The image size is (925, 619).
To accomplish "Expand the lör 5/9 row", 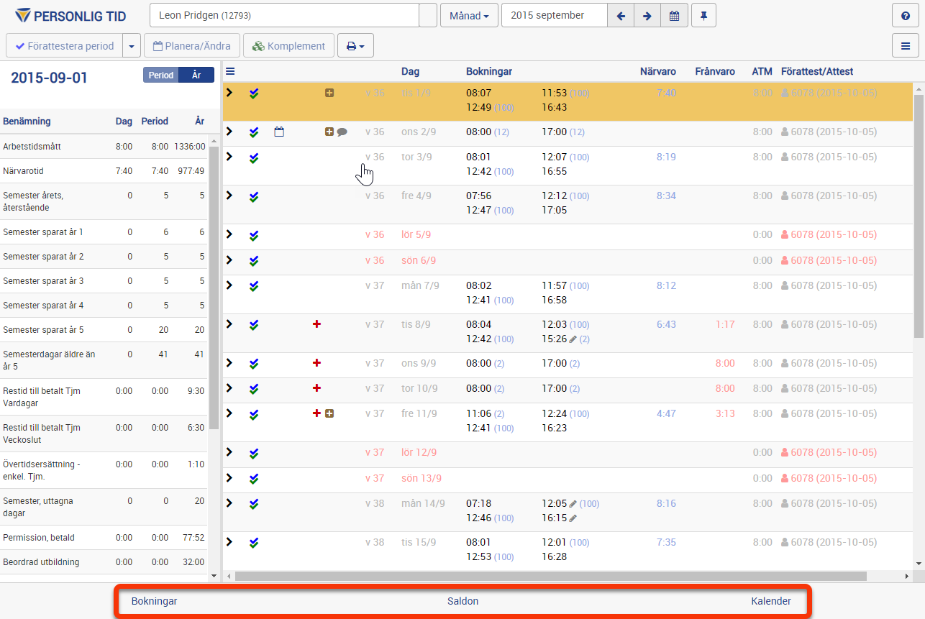I will pos(229,234).
